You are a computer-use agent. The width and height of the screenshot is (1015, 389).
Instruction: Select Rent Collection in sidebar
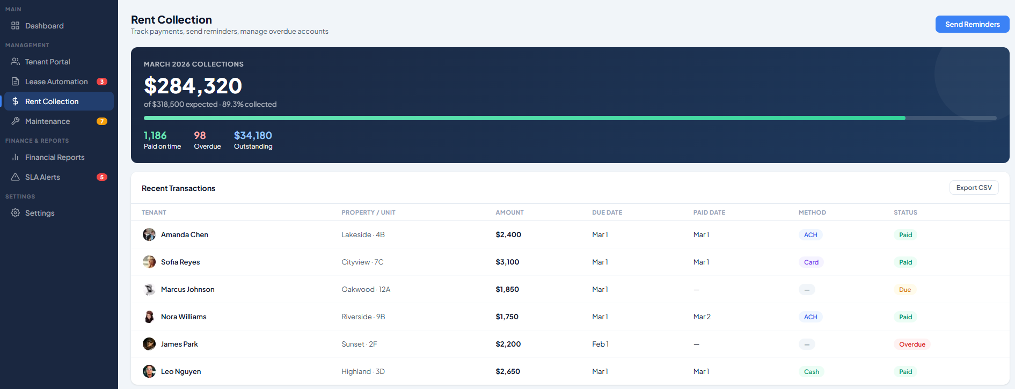pos(59,101)
